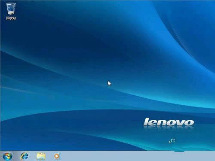
Task: Click the blue 'e' of Internet Explorer icon
Action: (x=25, y=156)
